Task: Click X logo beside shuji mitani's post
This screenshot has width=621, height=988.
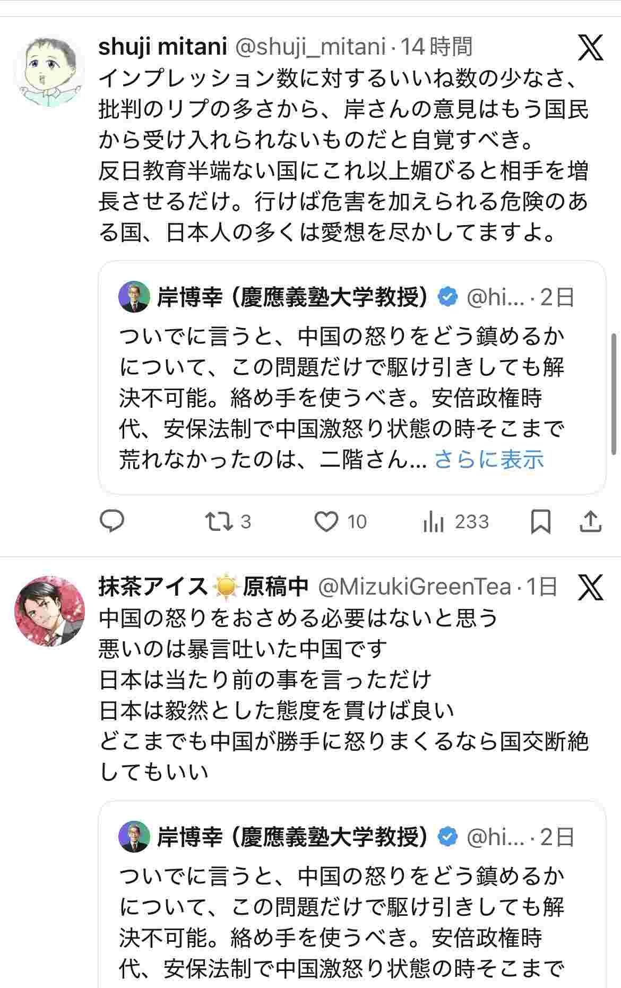Action: [x=590, y=48]
